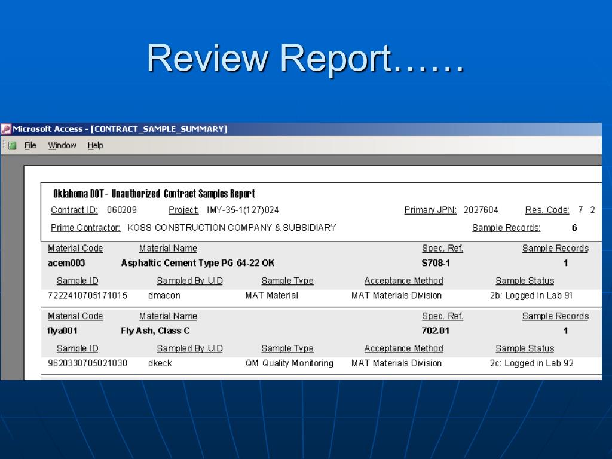Select status 2b: Logged in Lab 91
Viewport: 612px width, 459px height.
tap(531, 295)
